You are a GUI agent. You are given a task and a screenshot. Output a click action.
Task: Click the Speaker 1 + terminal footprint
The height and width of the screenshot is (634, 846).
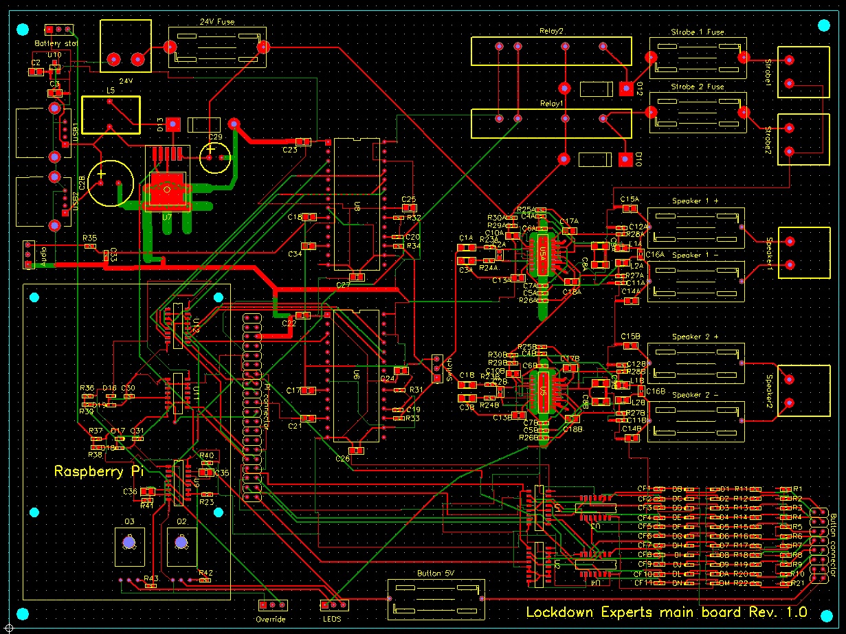click(x=697, y=227)
